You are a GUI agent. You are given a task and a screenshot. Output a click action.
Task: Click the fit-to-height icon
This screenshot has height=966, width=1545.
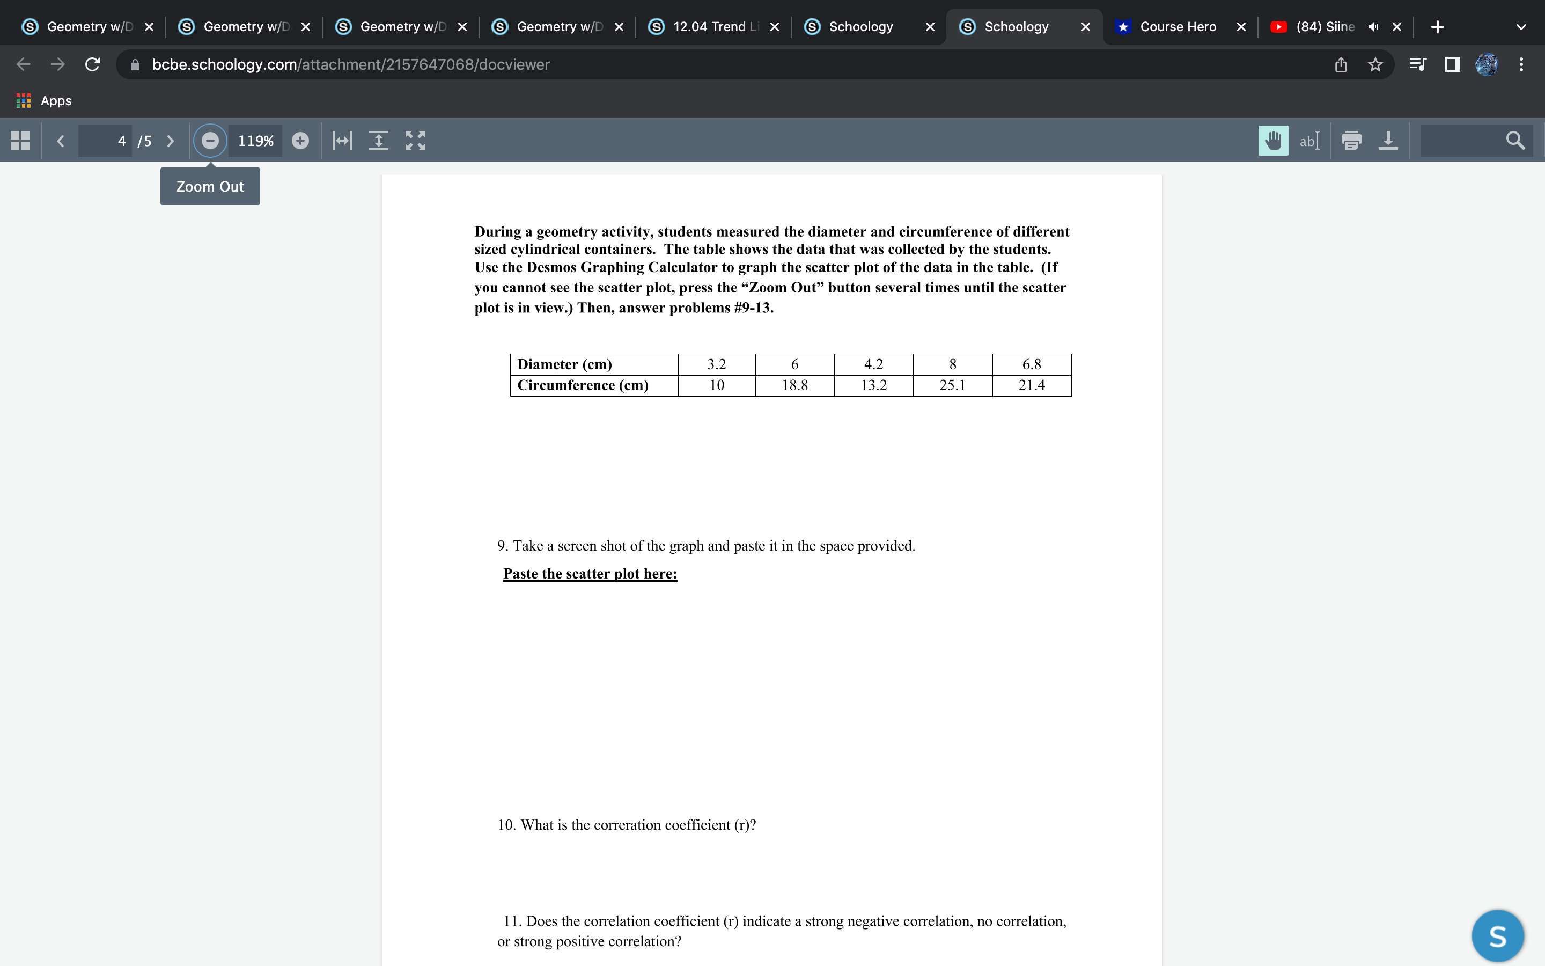[x=379, y=141]
